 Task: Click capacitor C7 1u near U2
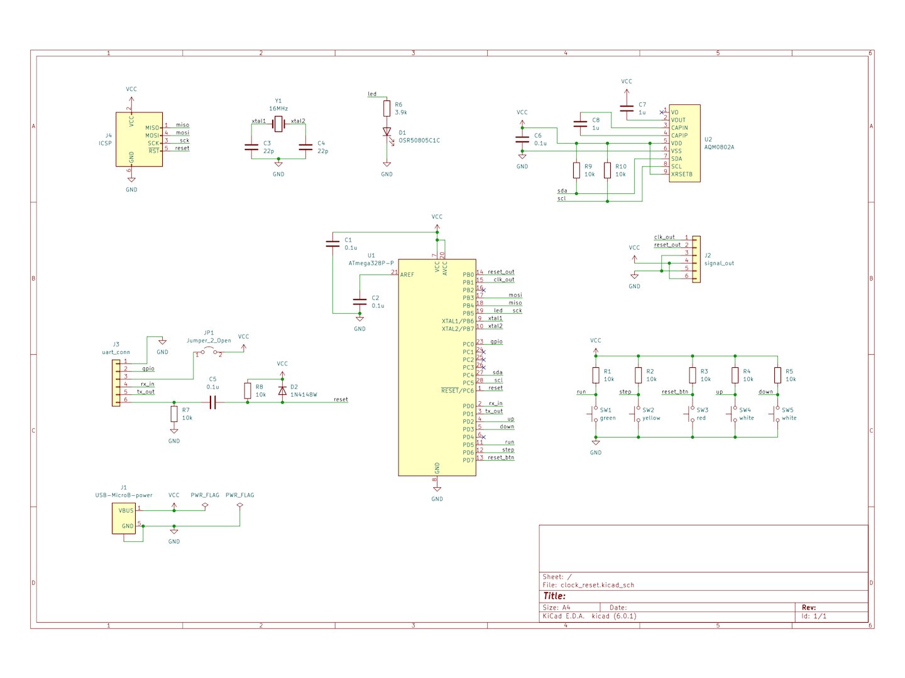[x=627, y=109]
